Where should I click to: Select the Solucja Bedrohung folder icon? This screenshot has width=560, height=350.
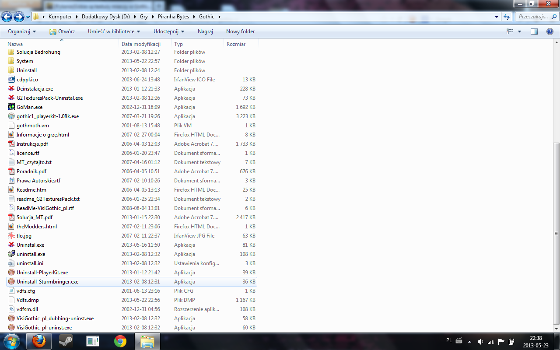[11, 52]
